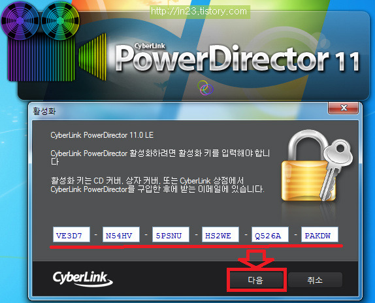
Task: Select the last key field PAKDW
Action: [x=319, y=234]
